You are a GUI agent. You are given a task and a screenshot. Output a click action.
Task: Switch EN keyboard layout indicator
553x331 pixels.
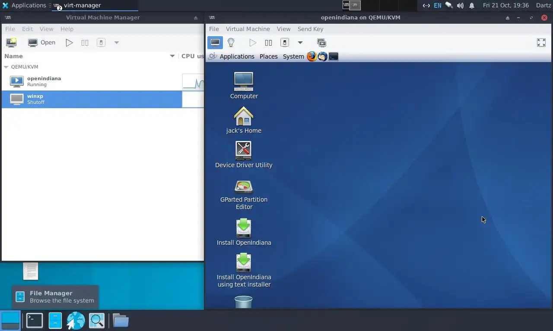[x=438, y=5]
